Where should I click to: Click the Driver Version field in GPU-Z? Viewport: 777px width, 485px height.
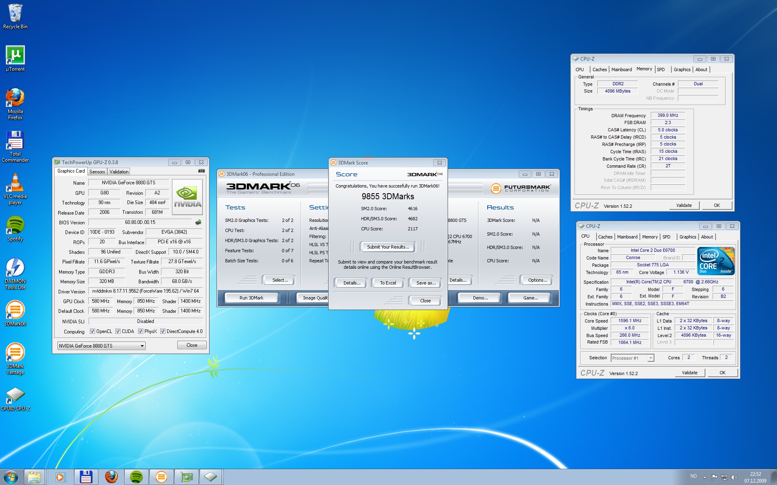[145, 291]
